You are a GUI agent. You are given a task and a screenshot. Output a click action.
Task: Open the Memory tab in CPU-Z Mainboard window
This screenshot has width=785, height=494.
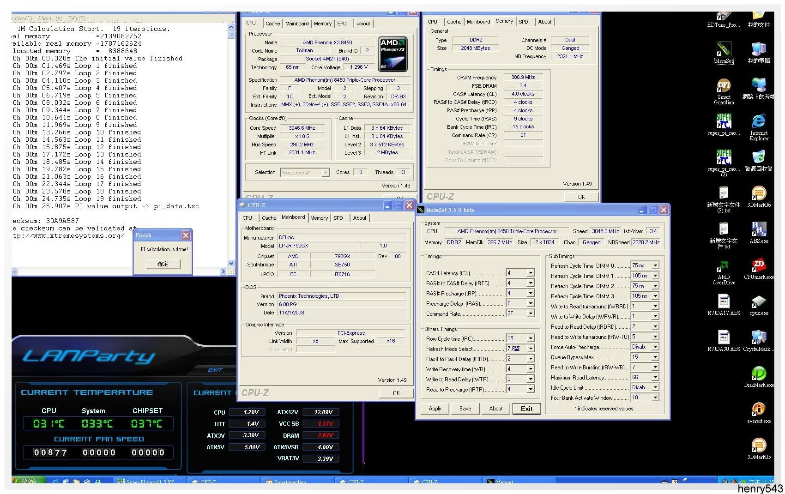pos(319,218)
